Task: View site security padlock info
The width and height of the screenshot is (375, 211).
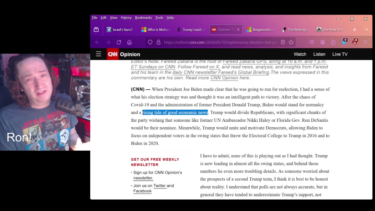Action: point(158,42)
